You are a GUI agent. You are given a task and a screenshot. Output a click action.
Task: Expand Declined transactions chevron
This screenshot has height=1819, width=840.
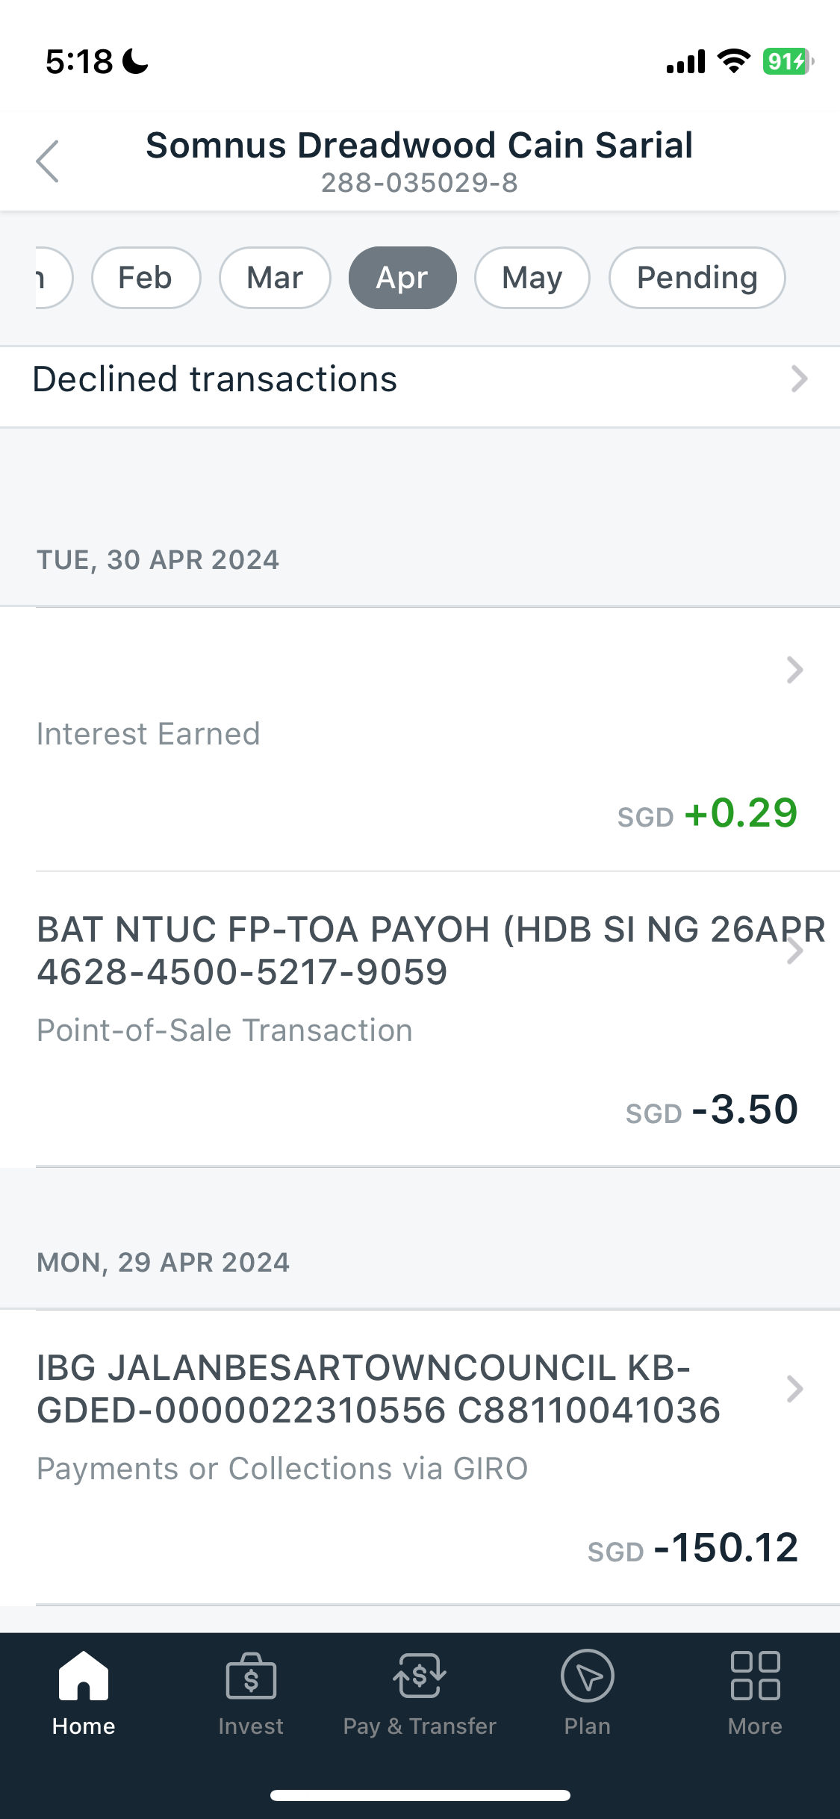tap(799, 379)
